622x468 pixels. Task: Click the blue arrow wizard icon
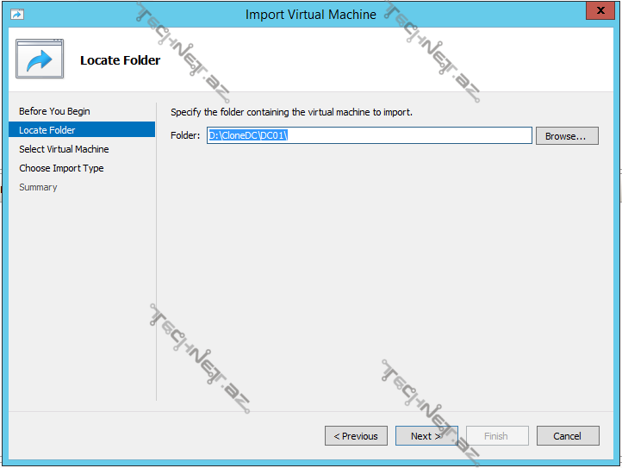tap(39, 59)
